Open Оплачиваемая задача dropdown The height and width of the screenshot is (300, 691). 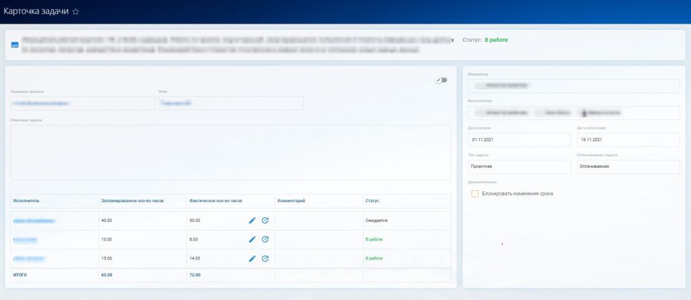tap(628, 167)
